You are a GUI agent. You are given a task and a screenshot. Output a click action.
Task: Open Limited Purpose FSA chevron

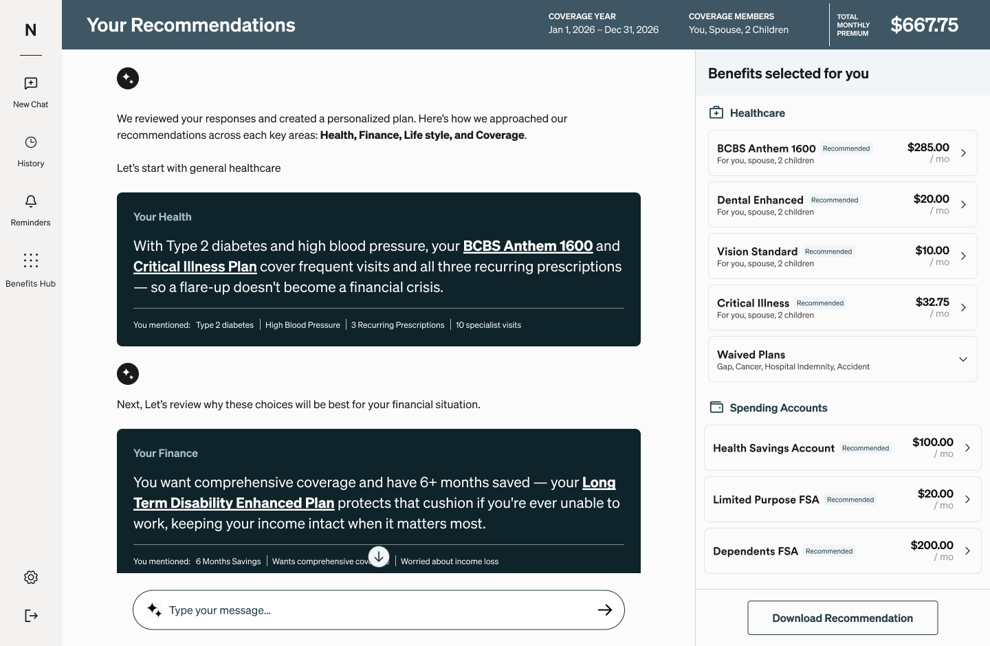coord(967,500)
